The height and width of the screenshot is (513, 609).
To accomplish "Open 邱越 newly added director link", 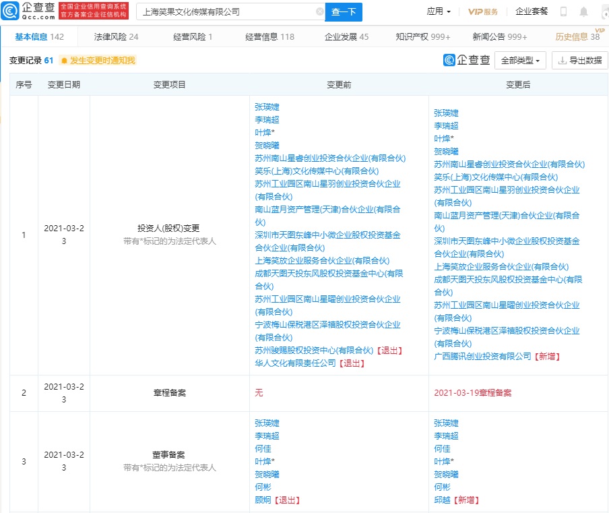I will click(x=442, y=500).
